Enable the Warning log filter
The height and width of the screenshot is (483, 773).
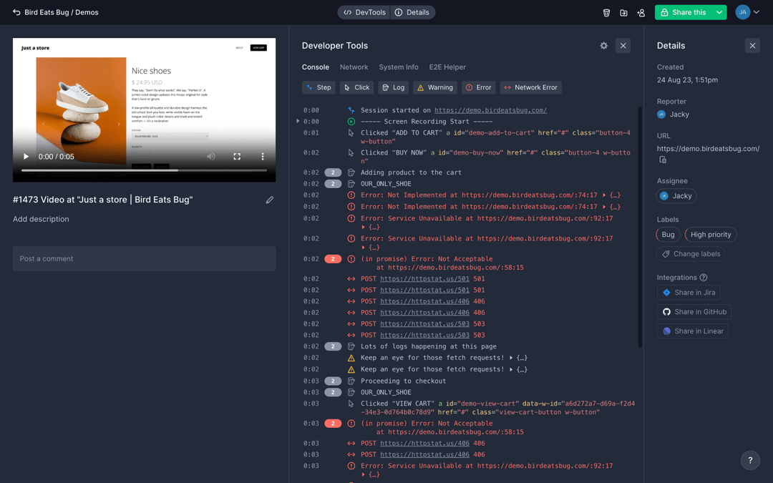pyautogui.click(x=434, y=87)
